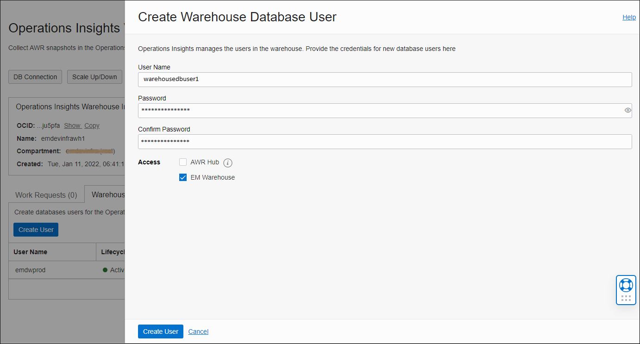Screen dimensions: 640x344
Task: Click the User Name input field
Action: tap(324, 79)
